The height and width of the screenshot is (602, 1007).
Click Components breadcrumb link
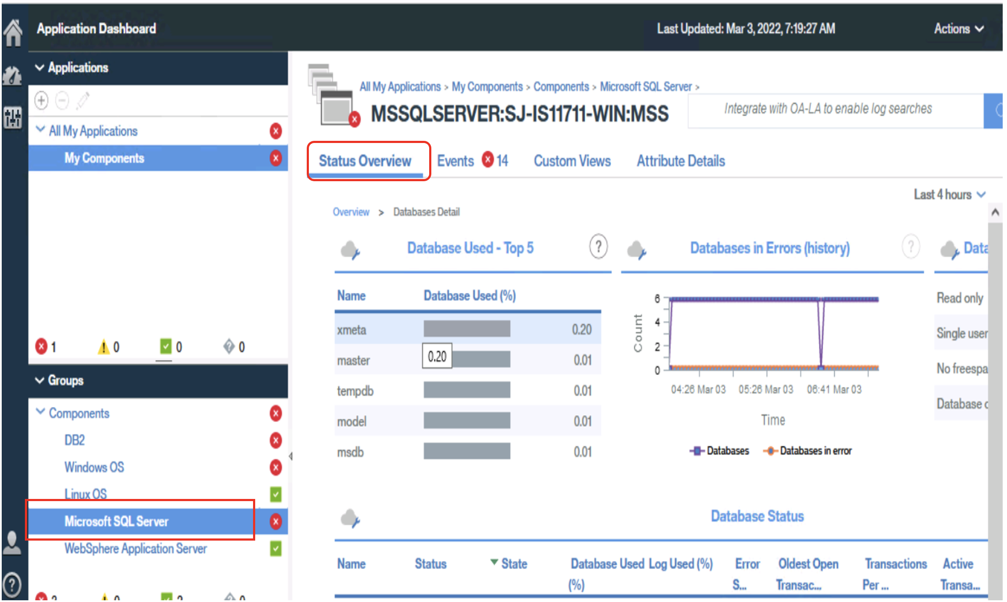pos(561,87)
